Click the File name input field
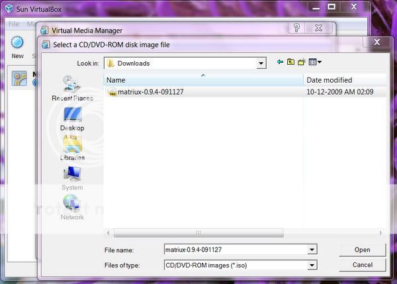Viewport: 397px width, 284px height. click(x=236, y=250)
